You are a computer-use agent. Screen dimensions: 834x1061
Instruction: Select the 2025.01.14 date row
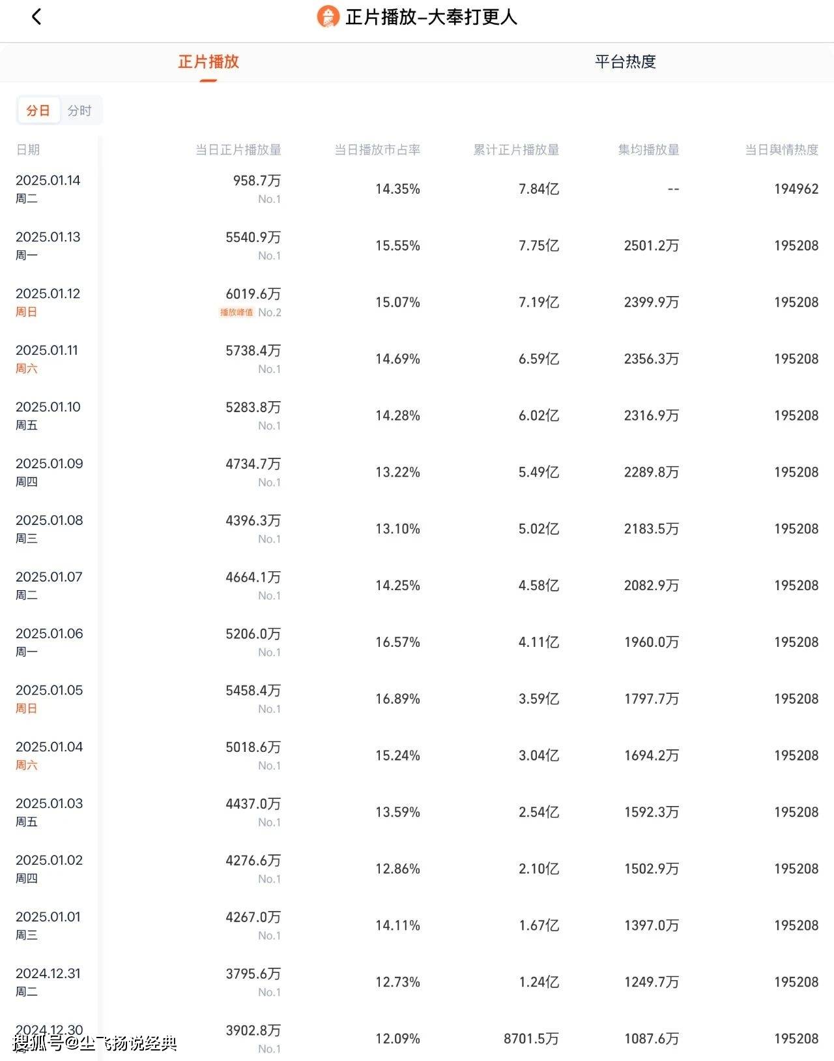point(48,181)
